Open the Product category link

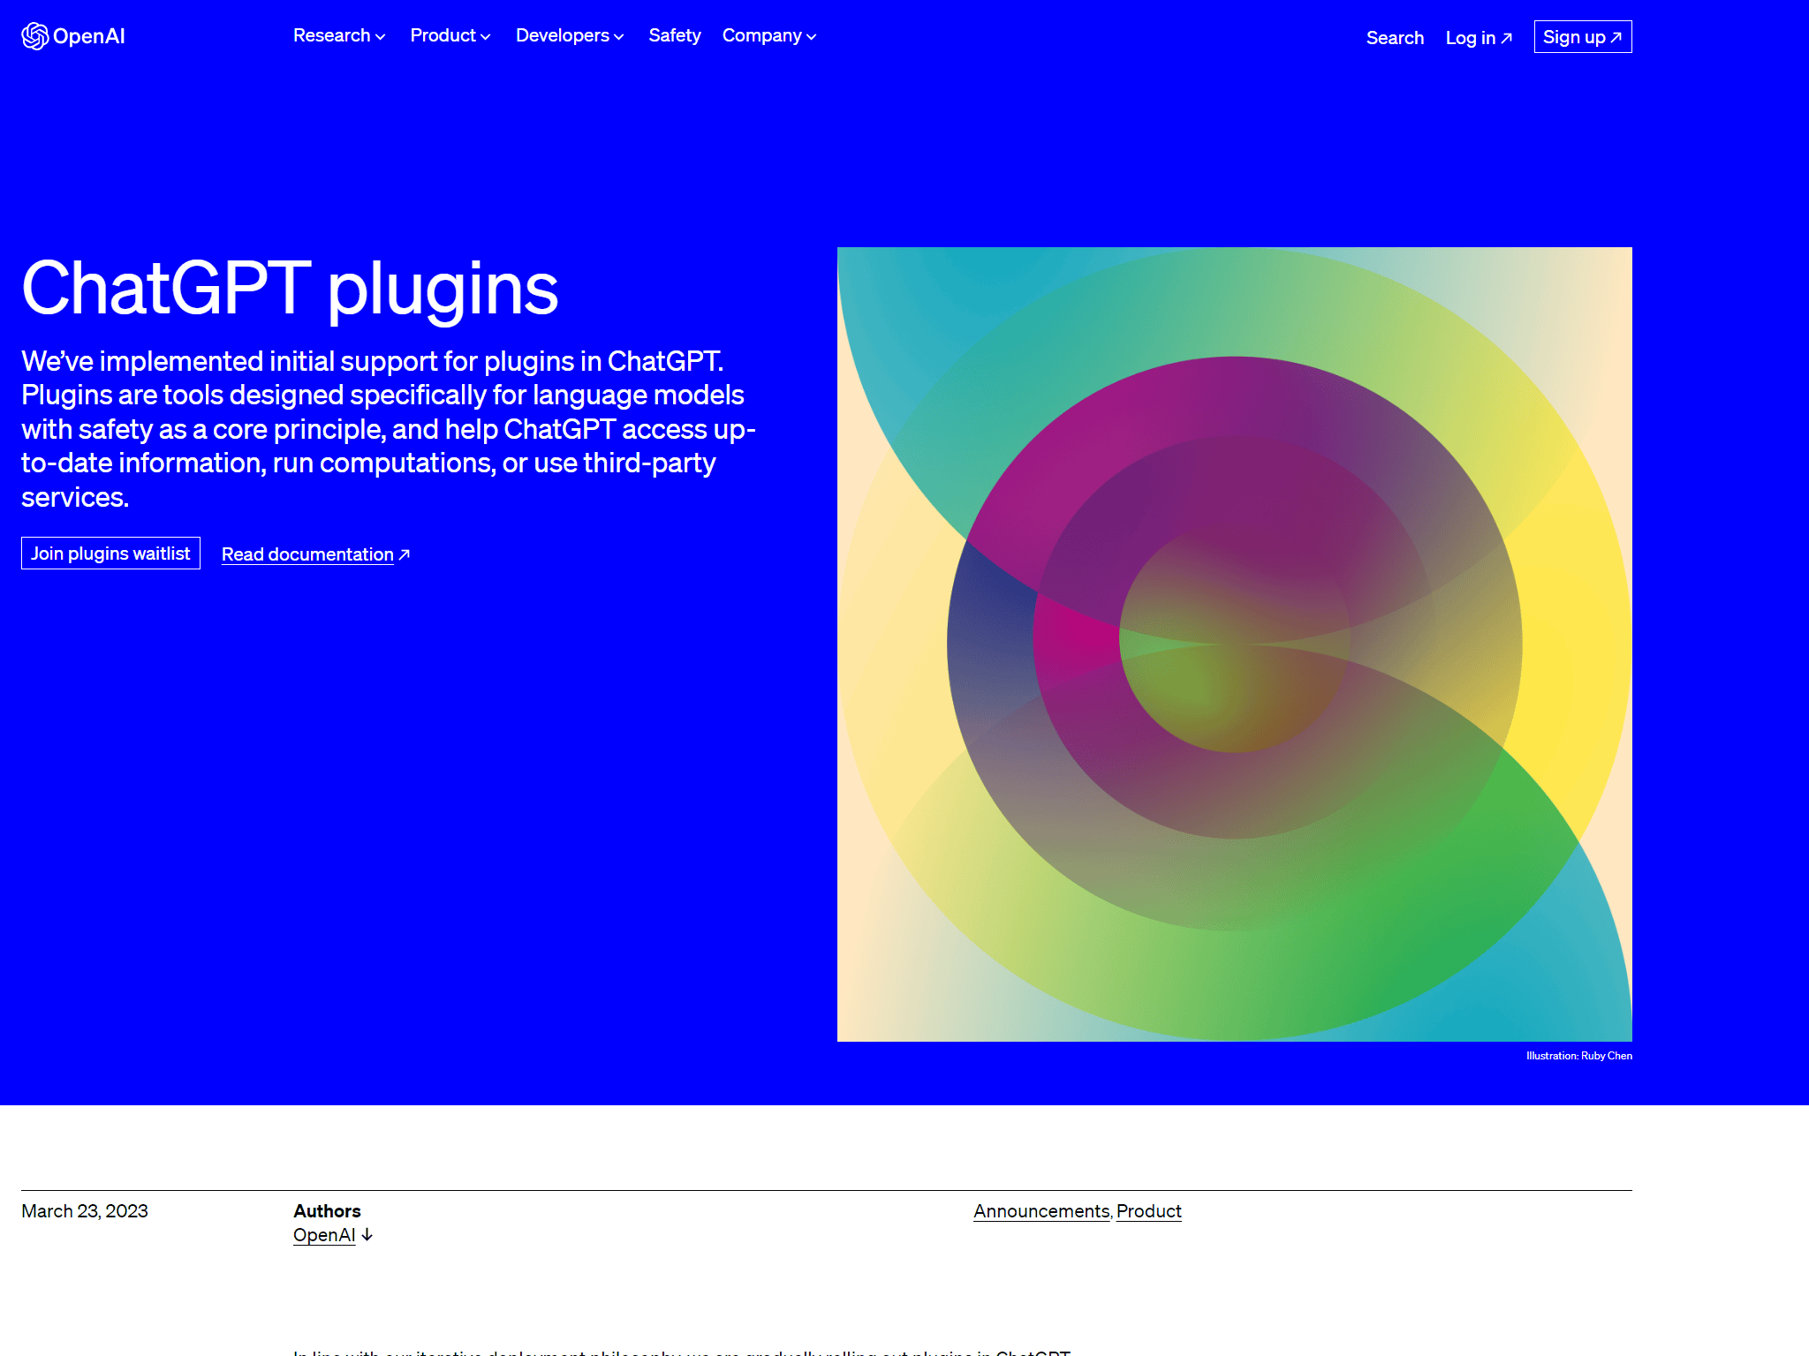[1148, 1211]
